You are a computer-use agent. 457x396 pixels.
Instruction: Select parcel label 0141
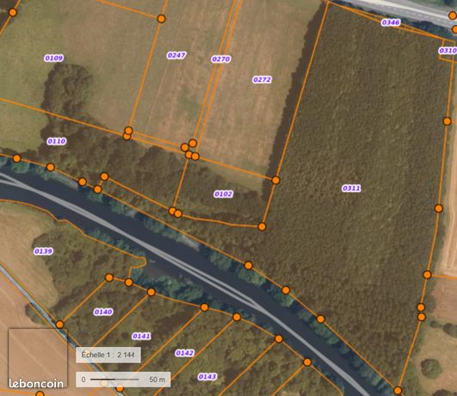(141, 337)
